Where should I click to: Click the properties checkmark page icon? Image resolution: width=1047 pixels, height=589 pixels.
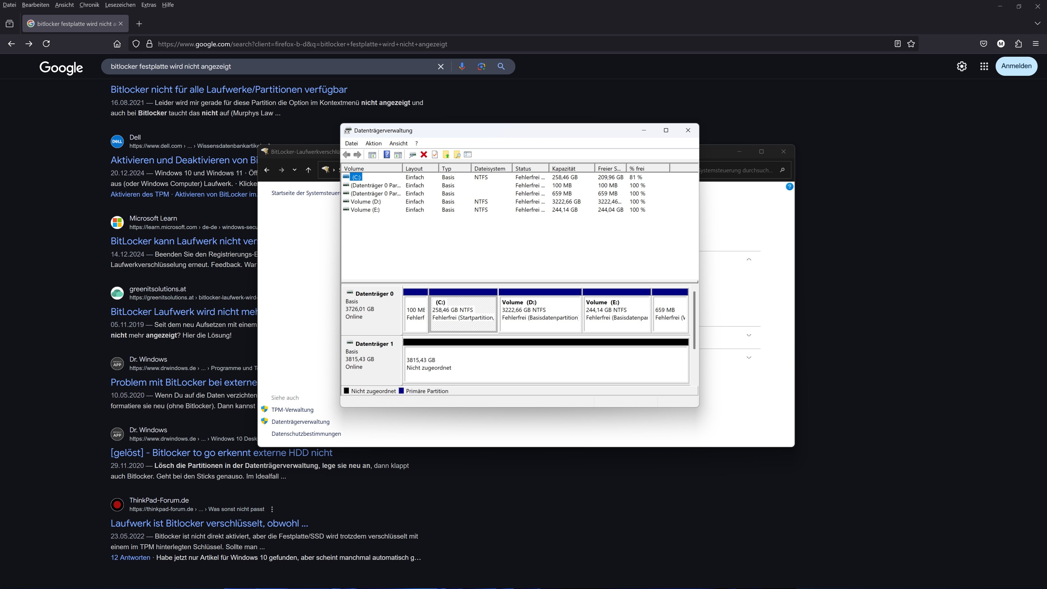click(x=435, y=154)
